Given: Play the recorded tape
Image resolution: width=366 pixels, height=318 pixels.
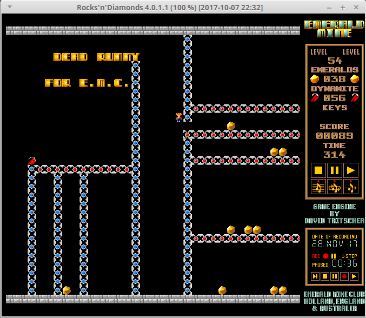Looking at the screenshot, I should tap(354, 276).
